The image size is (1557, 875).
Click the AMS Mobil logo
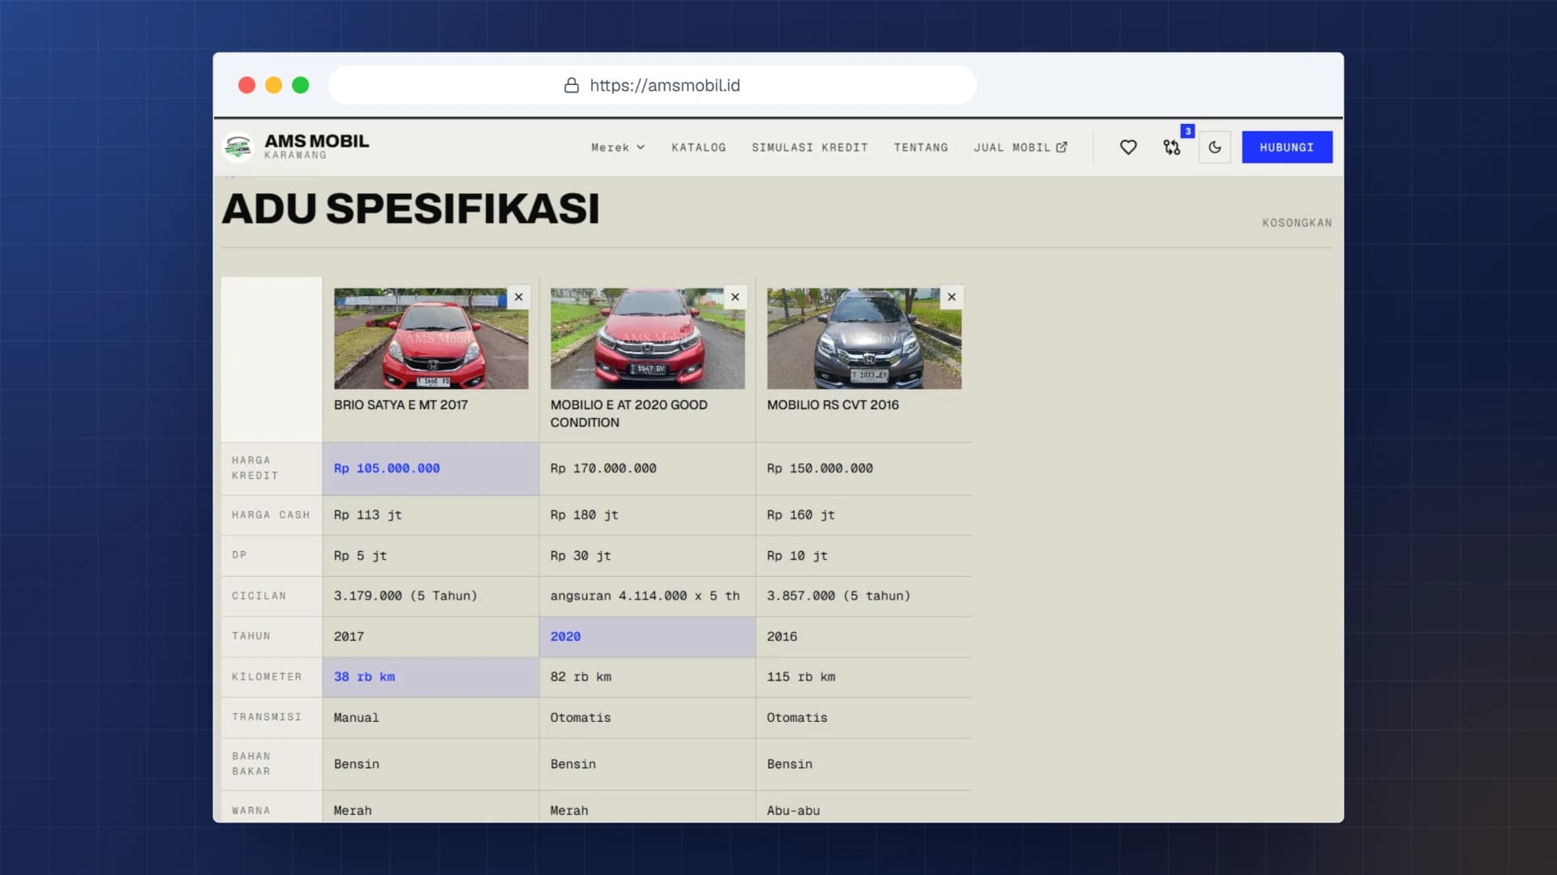pos(238,147)
